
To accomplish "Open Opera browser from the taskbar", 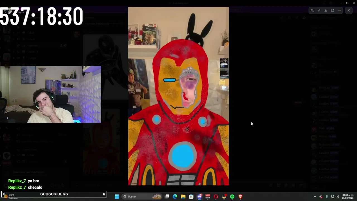I will (x=216, y=197).
